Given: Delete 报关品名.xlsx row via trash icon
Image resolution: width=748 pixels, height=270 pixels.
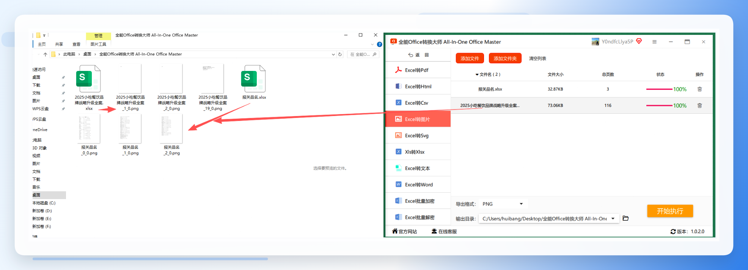Looking at the screenshot, I should coord(699,89).
